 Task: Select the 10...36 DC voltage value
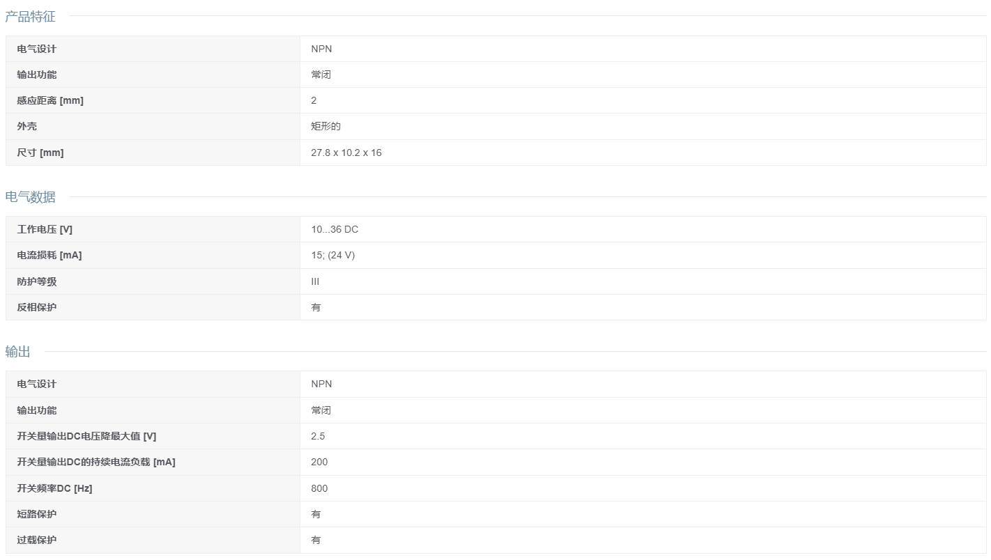(x=335, y=229)
